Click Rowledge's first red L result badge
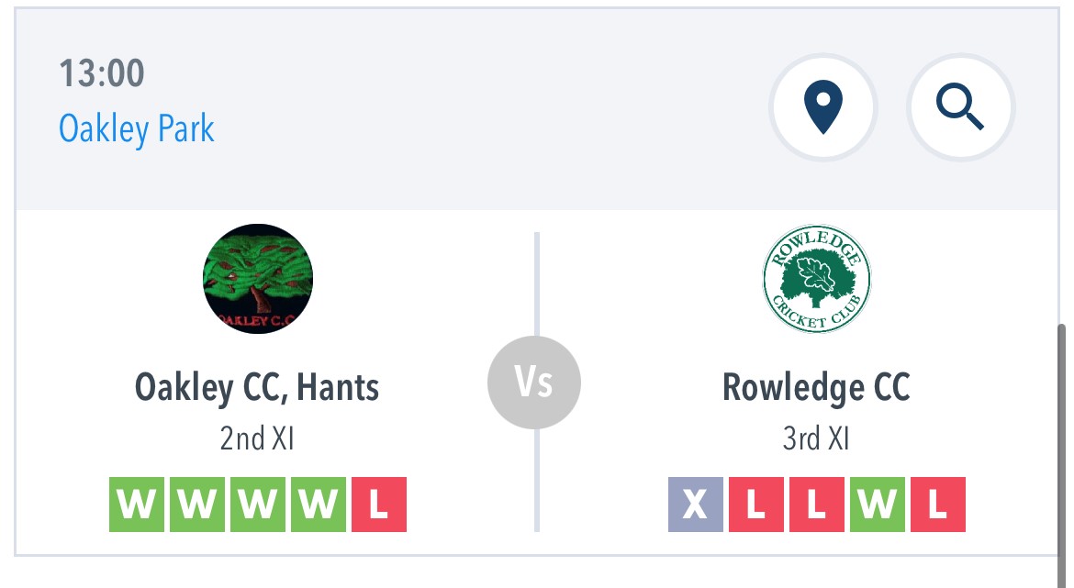The image size is (1074, 588). [x=756, y=505]
